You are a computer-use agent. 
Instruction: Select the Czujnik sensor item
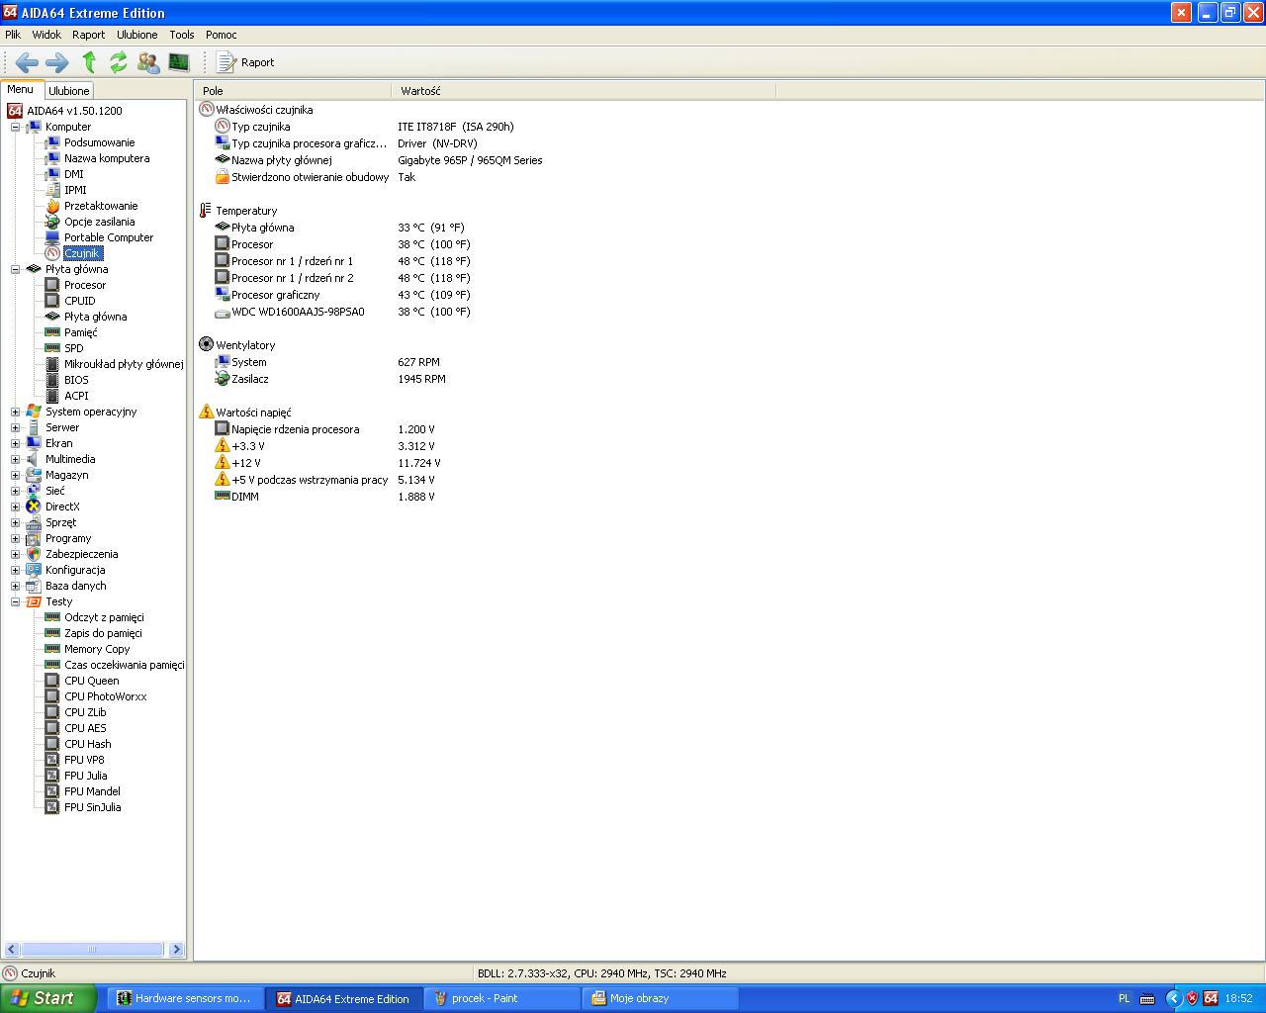(83, 253)
